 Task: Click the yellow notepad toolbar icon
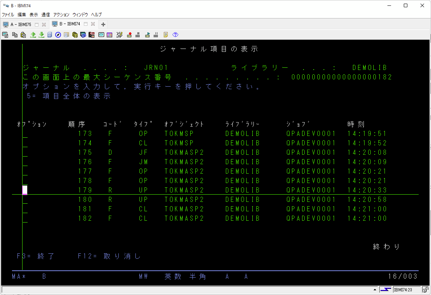pyautogui.click(x=166, y=35)
